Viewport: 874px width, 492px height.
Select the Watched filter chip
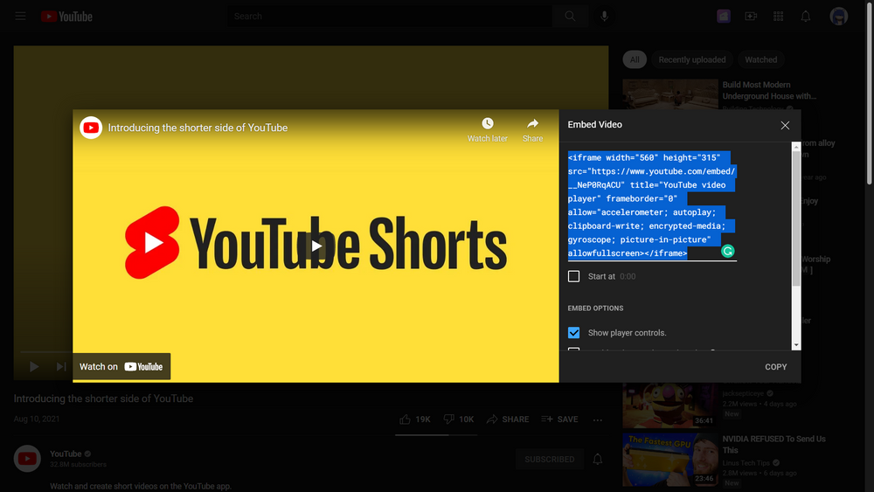[761, 59]
